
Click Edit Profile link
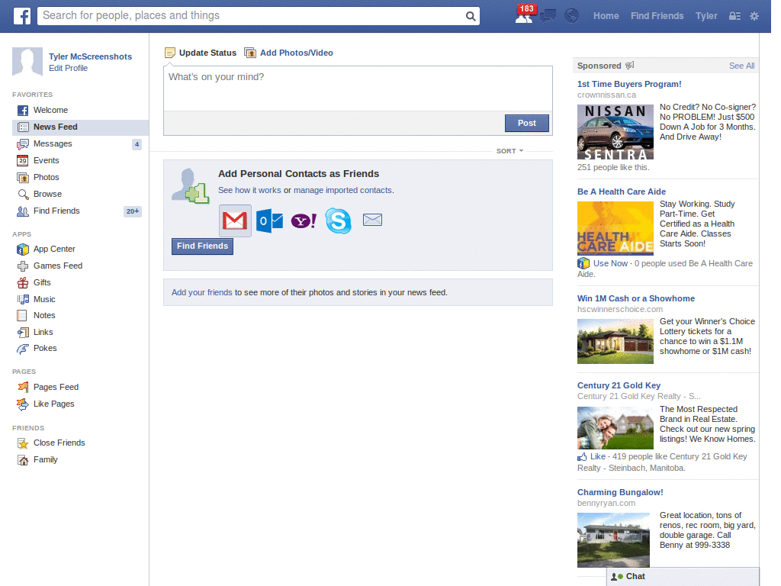pos(68,68)
